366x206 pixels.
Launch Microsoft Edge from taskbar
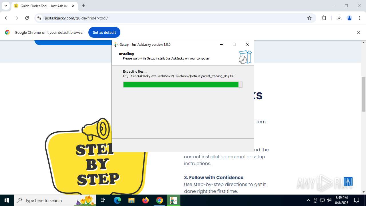(118, 200)
